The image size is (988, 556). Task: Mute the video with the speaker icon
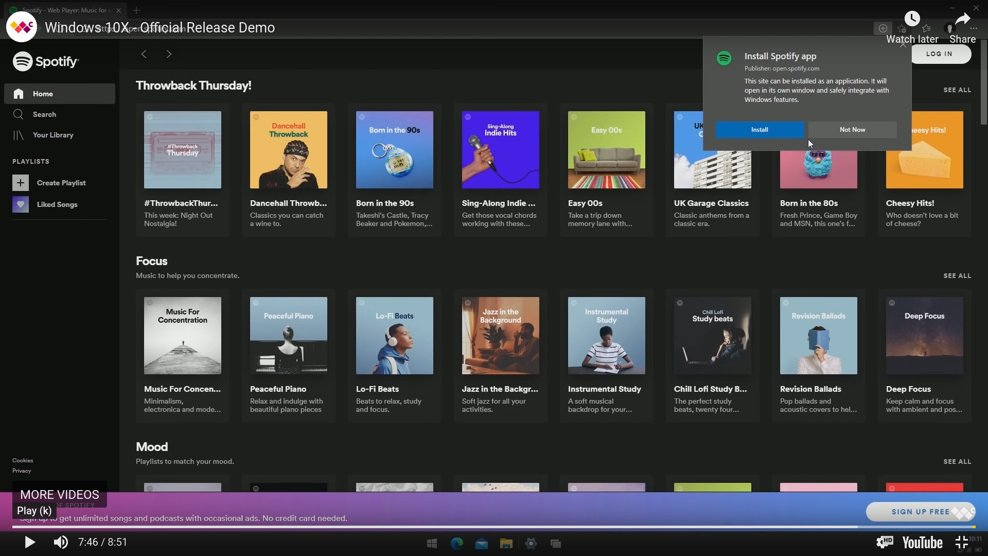click(x=61, y=542)
